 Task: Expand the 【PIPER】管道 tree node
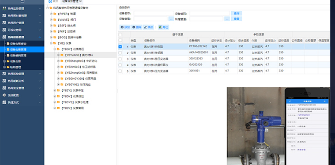tap(51, 14)
